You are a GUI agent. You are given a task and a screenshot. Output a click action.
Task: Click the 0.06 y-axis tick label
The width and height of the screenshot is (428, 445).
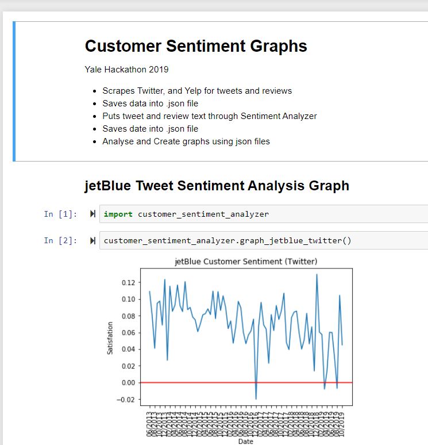[129, 333]
